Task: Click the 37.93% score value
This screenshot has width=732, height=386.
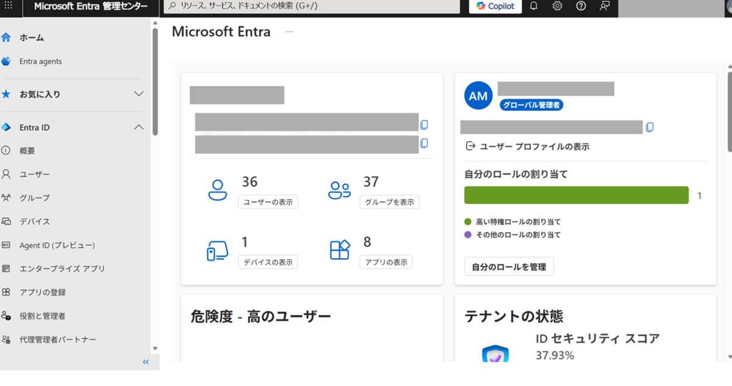Action: click(554, 355)
